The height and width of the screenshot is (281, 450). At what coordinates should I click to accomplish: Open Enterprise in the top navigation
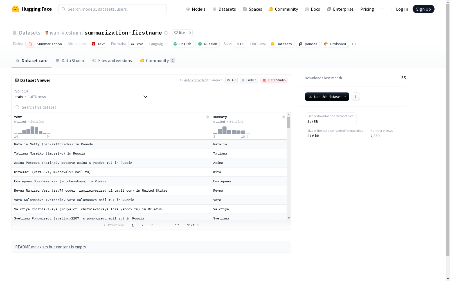coord(340,9)
